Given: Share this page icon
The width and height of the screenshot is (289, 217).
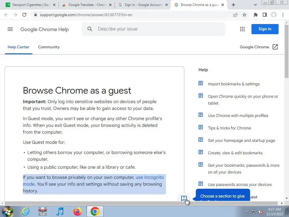Looking at the screenshot, I should coord(235,15).
